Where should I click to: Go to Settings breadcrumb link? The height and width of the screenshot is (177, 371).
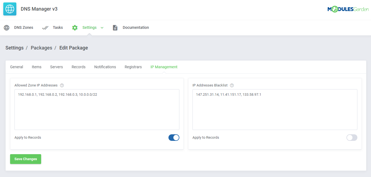coord(14,48)
